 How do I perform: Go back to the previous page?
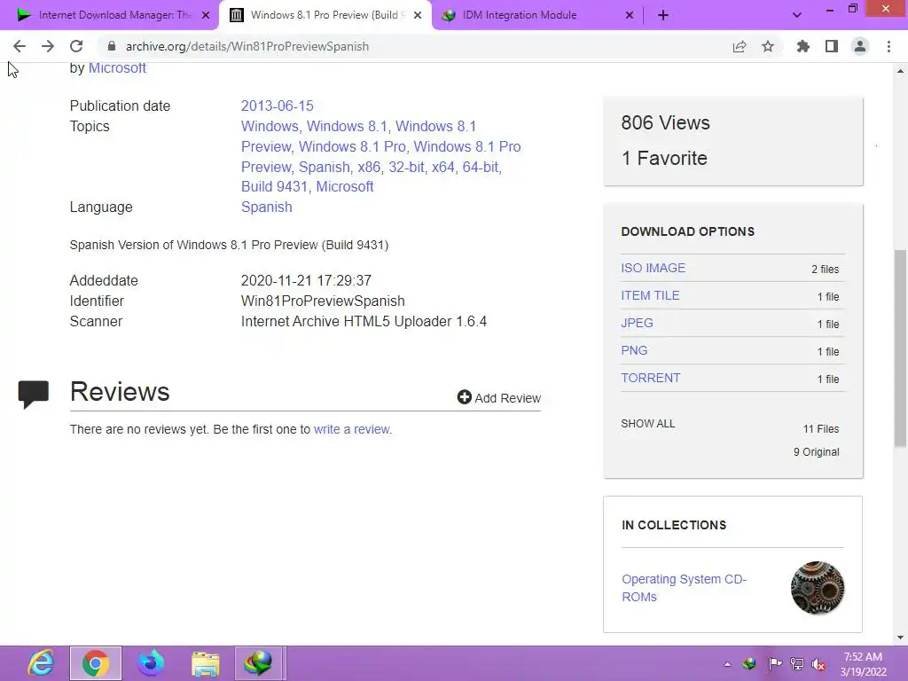pyautogui.click(x=20, y=46)
